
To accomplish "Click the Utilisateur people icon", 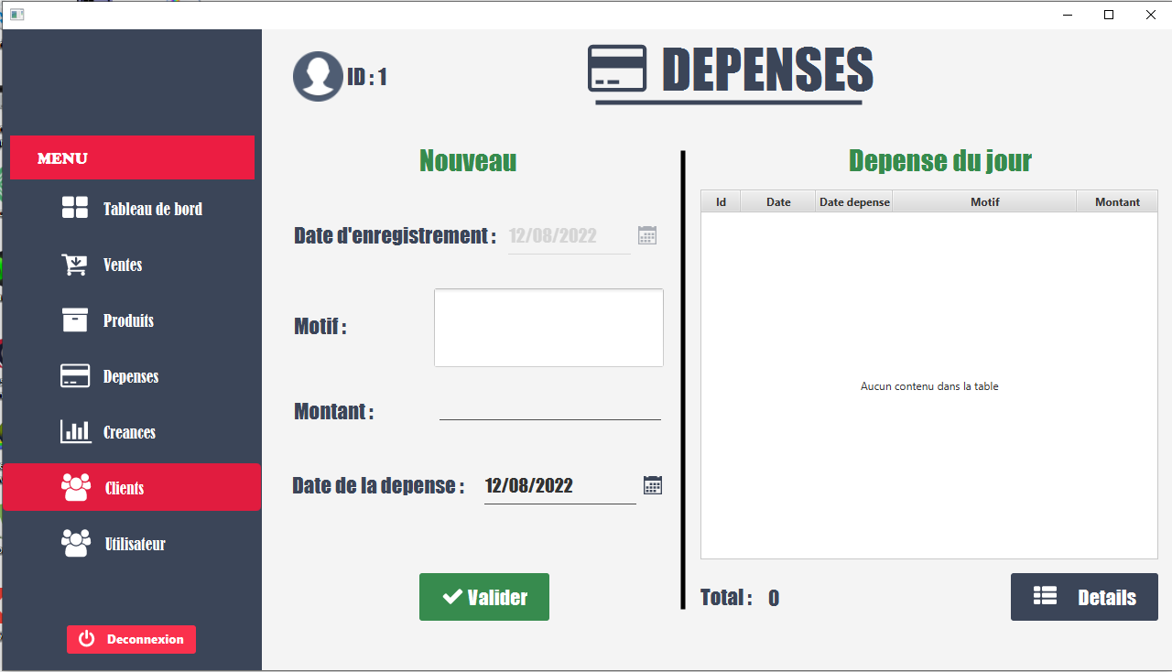I will (75, 543).
